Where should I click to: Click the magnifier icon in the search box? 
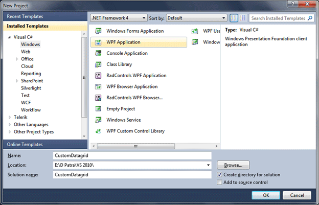click(310, 18)
